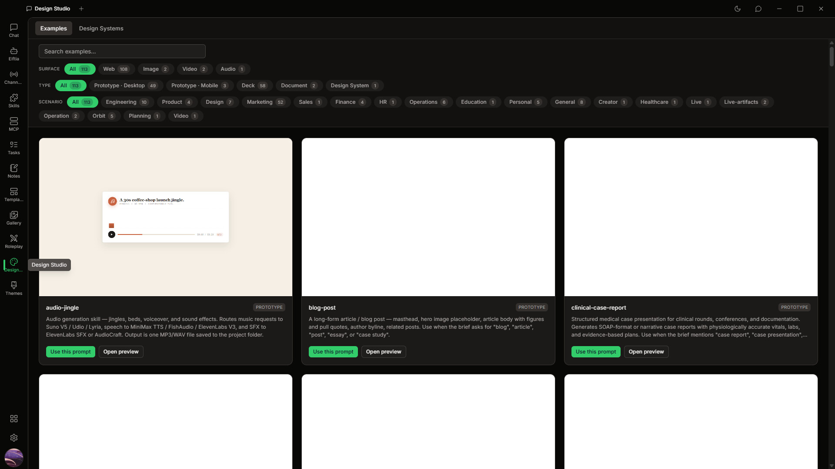Filter scenario by Sales
This screenshot has width=835, height=469.
311,102
